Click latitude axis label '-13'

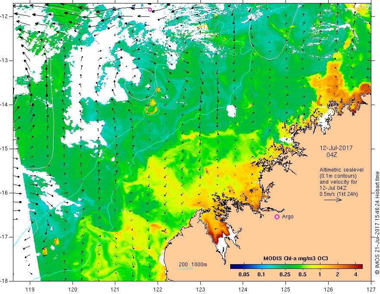[4, 61]
